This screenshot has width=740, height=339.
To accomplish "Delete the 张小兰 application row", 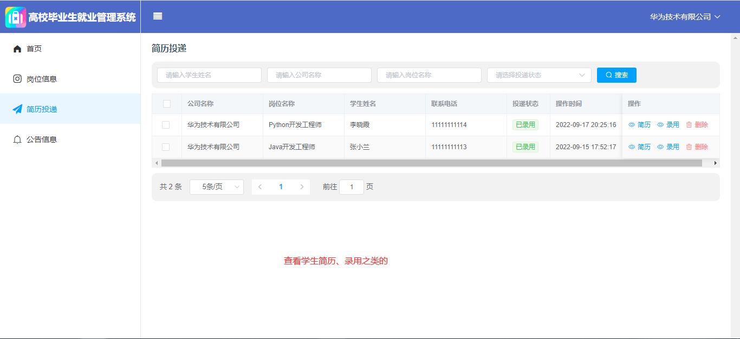I will point(697,147).
